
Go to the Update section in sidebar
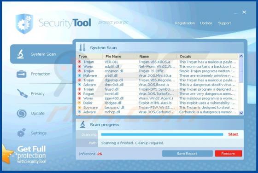37,113
